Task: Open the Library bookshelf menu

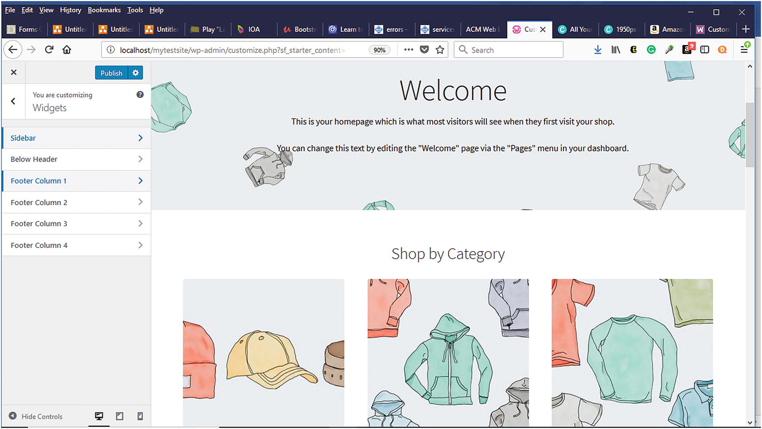Action: coord(615,50)
